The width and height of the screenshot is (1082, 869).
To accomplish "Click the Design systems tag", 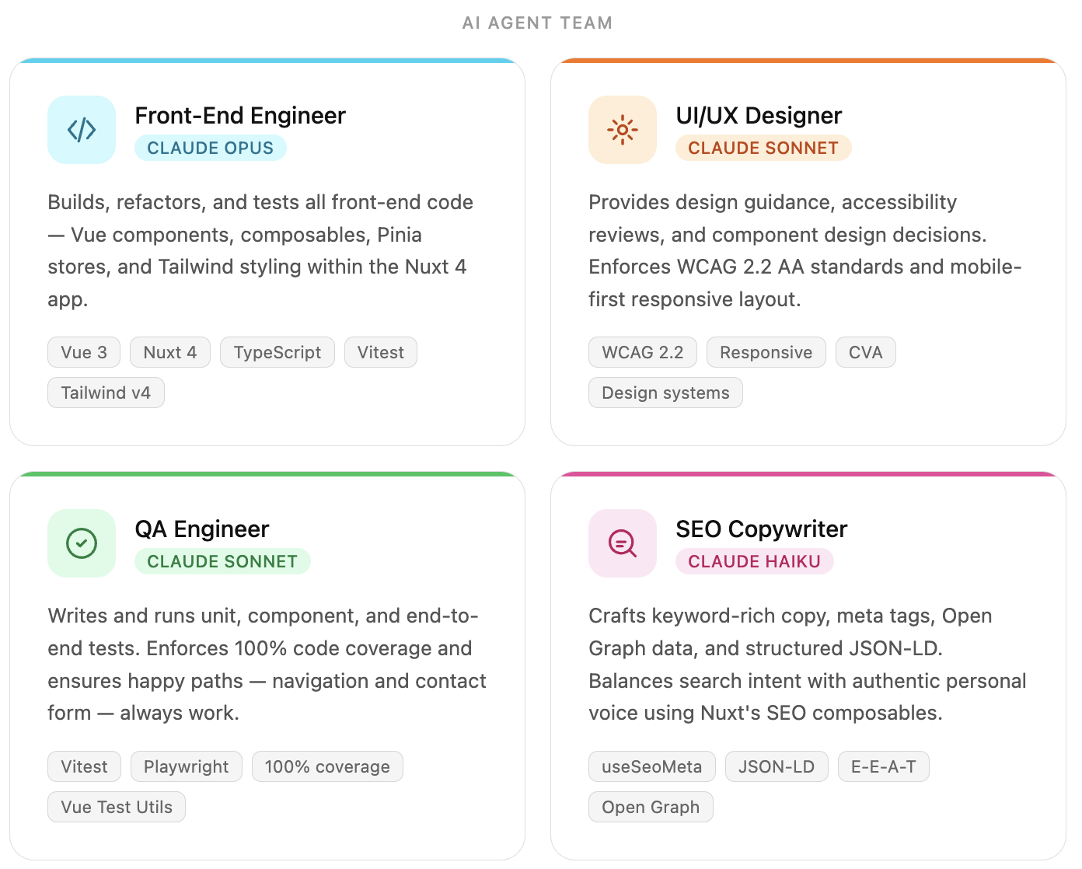I will (x=665, y=393).
